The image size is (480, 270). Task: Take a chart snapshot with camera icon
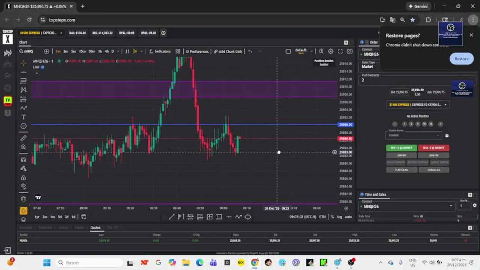click(x=350, y=51)
